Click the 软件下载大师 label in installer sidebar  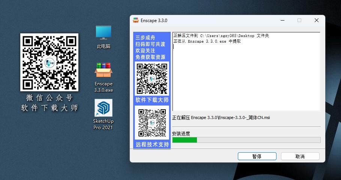[x=152, y=100]
